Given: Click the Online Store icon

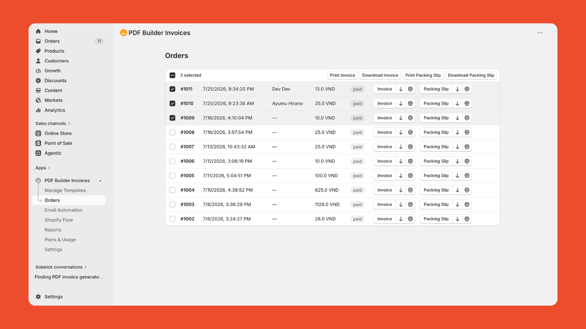Looking at the screenshot, I should point(38,133).
